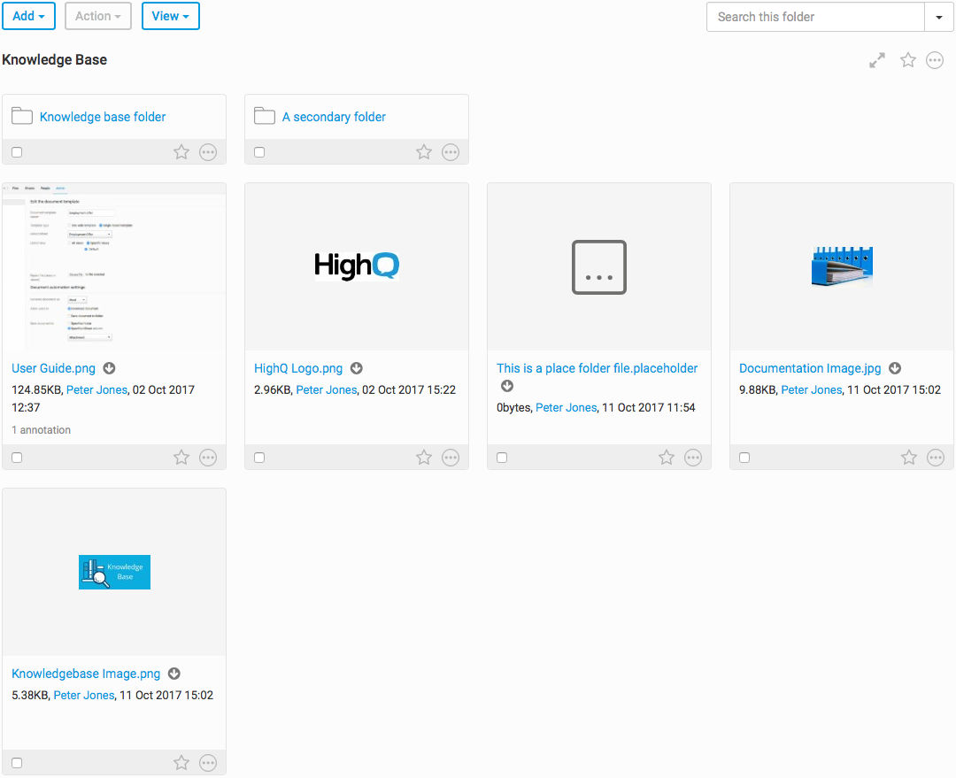Open the HighQ logo preview thumbnail
This screenshot has width=956, height=778.
pyautogui.click(x=357, y=266)
